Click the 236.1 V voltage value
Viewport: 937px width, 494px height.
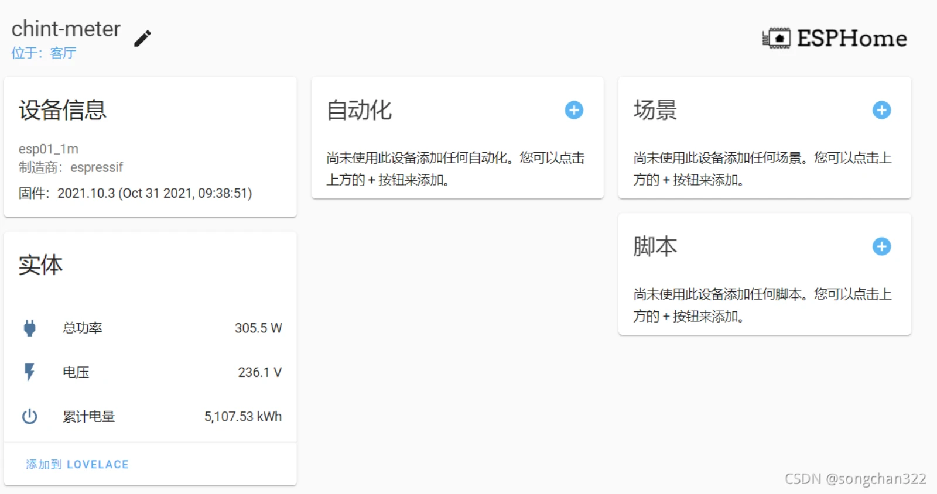[x=259, y=372]
